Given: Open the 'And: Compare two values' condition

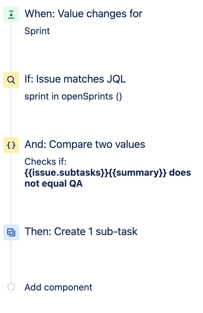Looking at the screenshot, I should click(85, 144).
